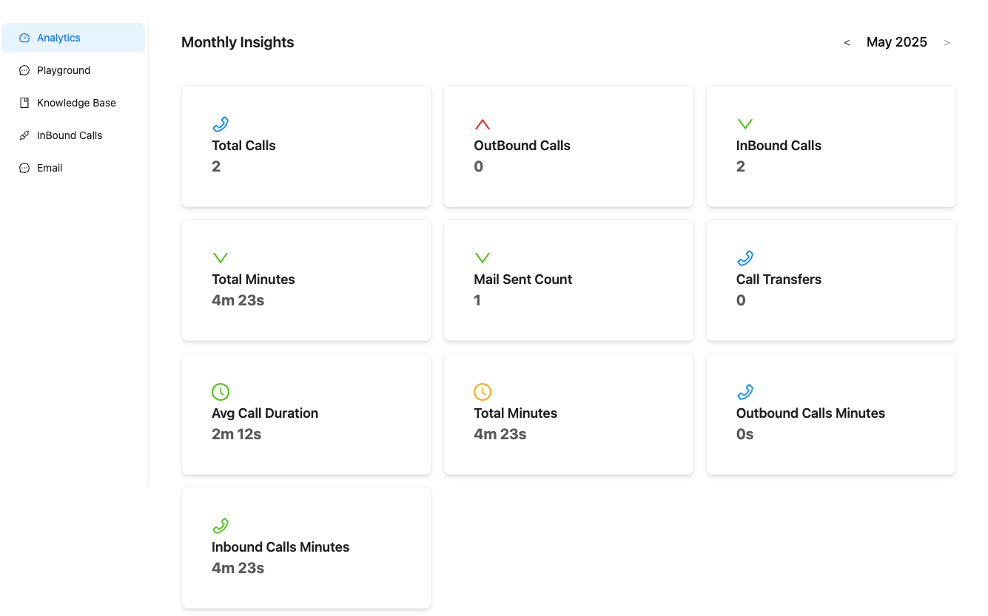Click the orange clock icon on Total Minutes card
Image resolution: width=988 pixels, height=616 pixels.
point(483,391)
